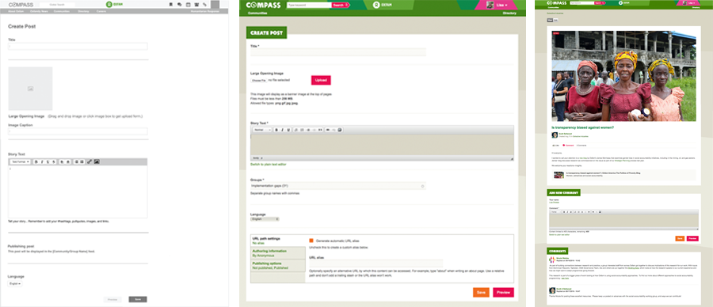Click the chain link icon in wireframe header
The width and height of the screenshot is (713, 307).
205,4
